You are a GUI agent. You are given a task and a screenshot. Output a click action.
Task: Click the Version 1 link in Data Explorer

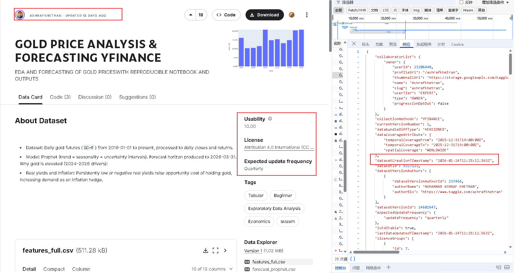[253, 251]
